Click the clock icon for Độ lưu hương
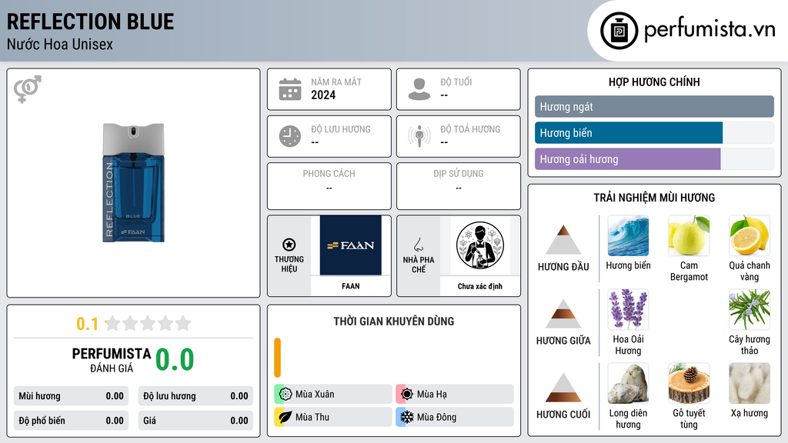The width and height of the screenshot is (788, 443). (290, 137)
